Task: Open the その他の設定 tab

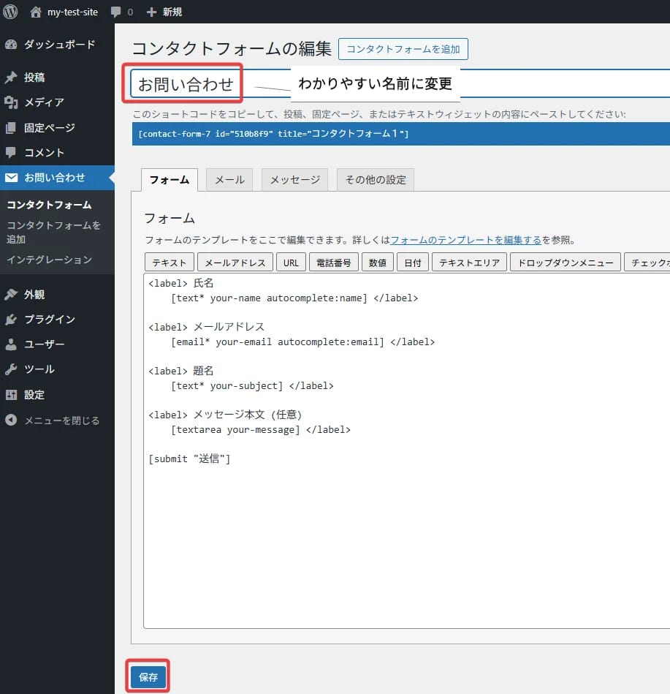Action: (375, 178)
